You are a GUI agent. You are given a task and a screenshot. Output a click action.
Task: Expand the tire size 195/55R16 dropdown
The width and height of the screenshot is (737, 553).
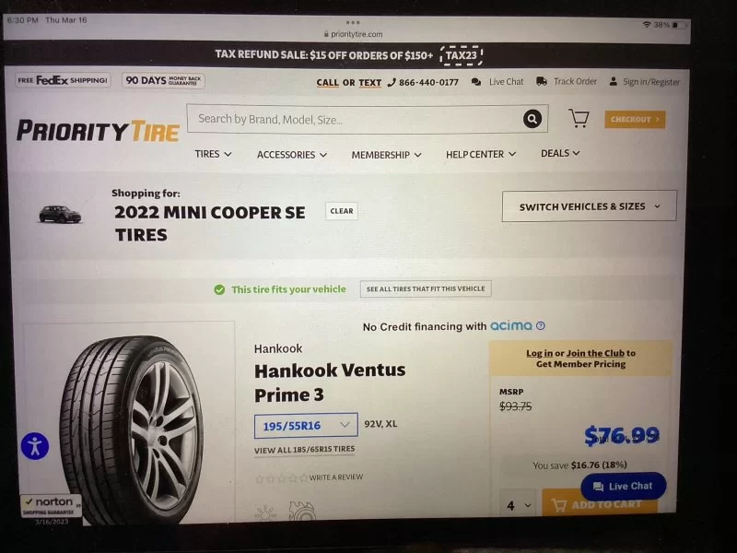(306, 425)
